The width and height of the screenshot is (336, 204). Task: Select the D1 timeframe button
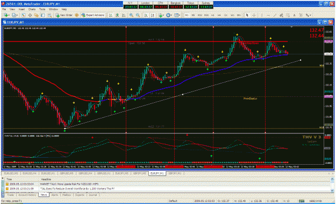tap(226, 15)
